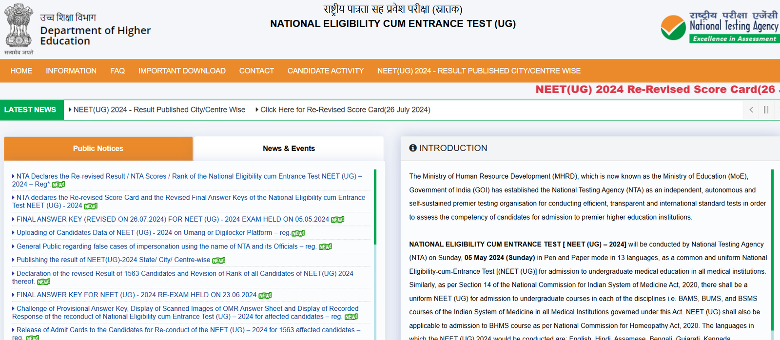This screenshot has height=340, width=780.
Task: Click the Government of India emblem logo
Action: coord(19,28)
